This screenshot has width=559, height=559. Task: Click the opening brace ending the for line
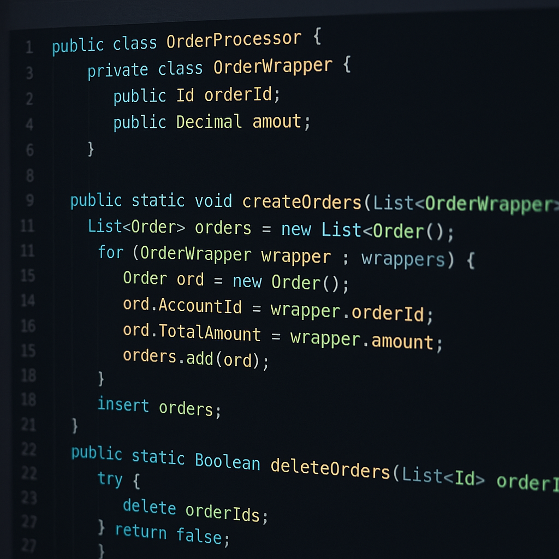(x=471, y=260)
